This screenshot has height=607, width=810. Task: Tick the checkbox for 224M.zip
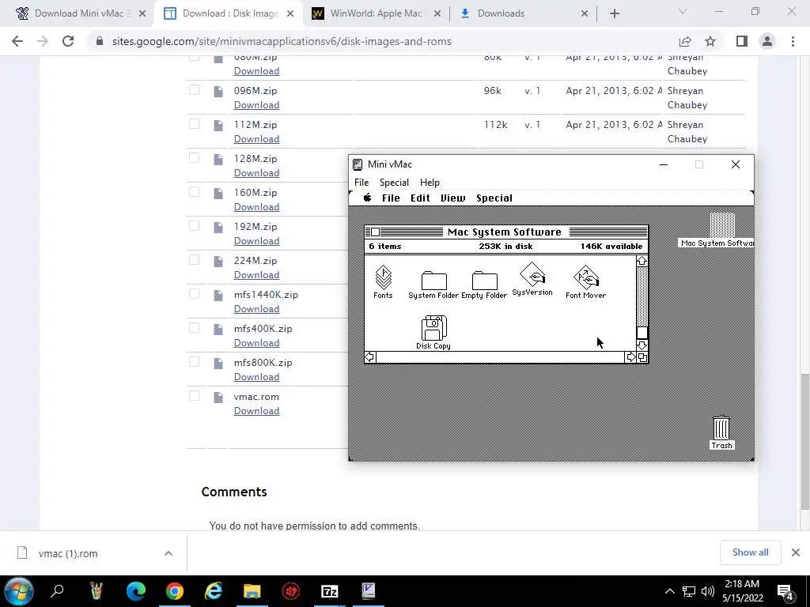[195, 259]
